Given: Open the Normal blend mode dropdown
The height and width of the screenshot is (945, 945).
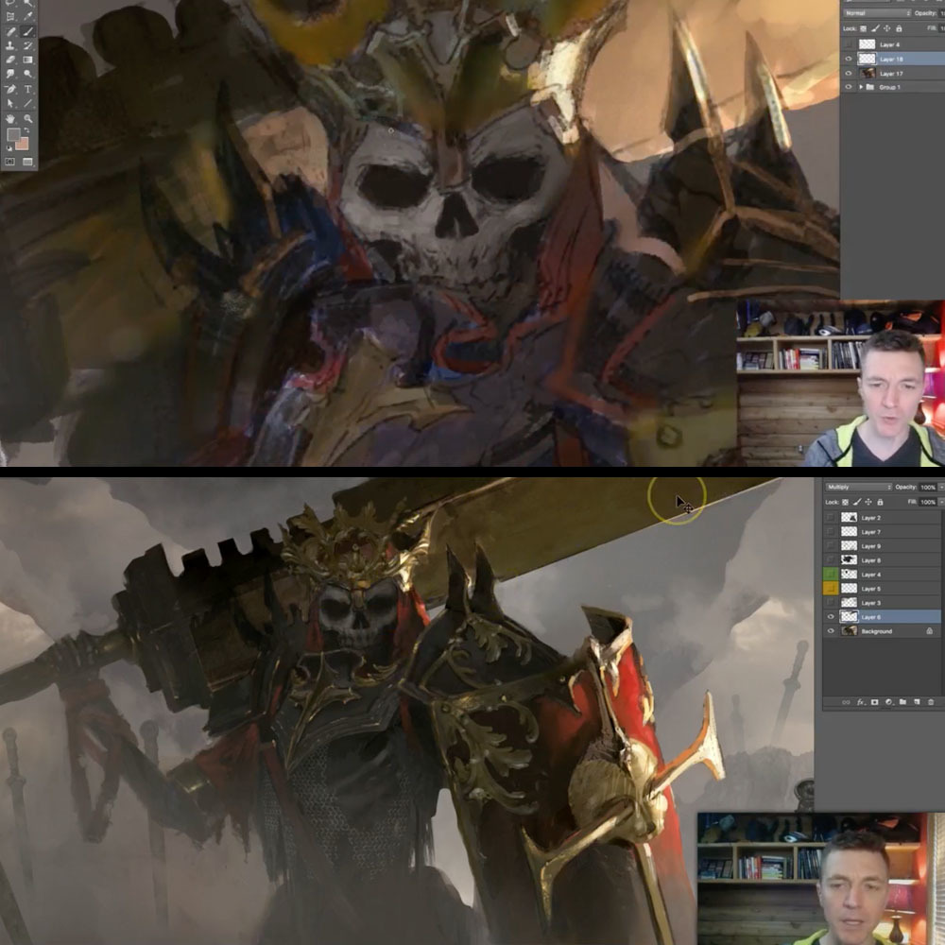Looking at the screenshot, I should 876,12.
